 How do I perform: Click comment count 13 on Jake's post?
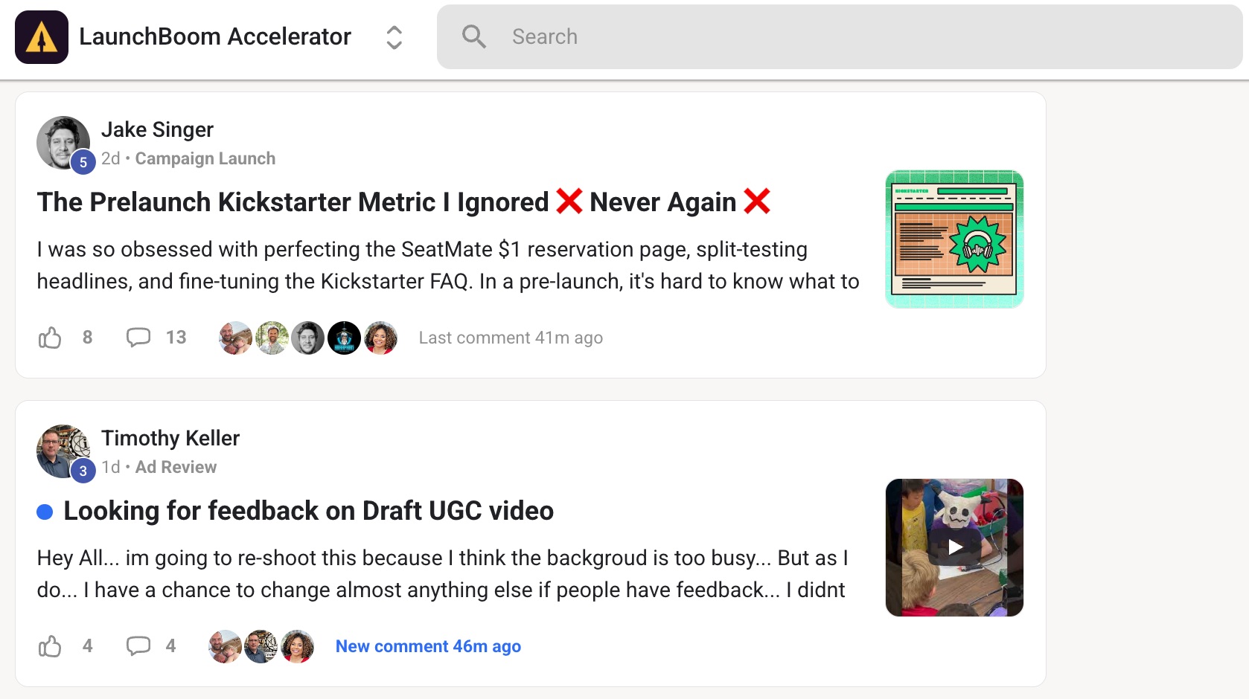tap(176, 338)
